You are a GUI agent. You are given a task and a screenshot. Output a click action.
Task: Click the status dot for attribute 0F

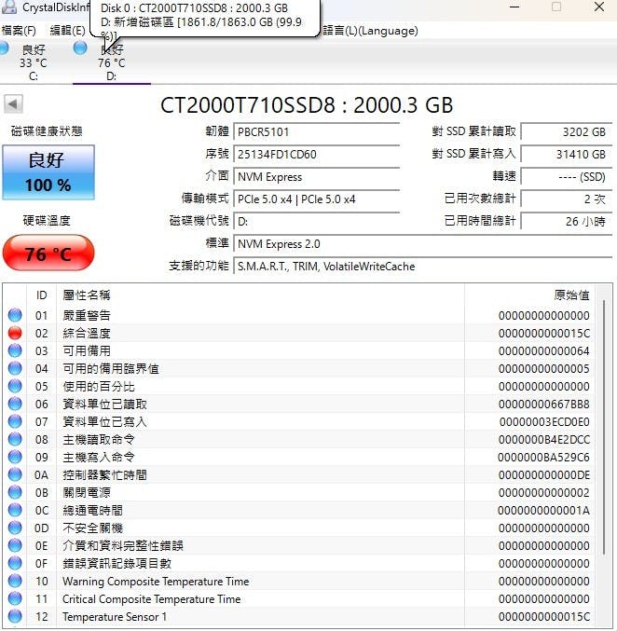(x=15, y=563)
